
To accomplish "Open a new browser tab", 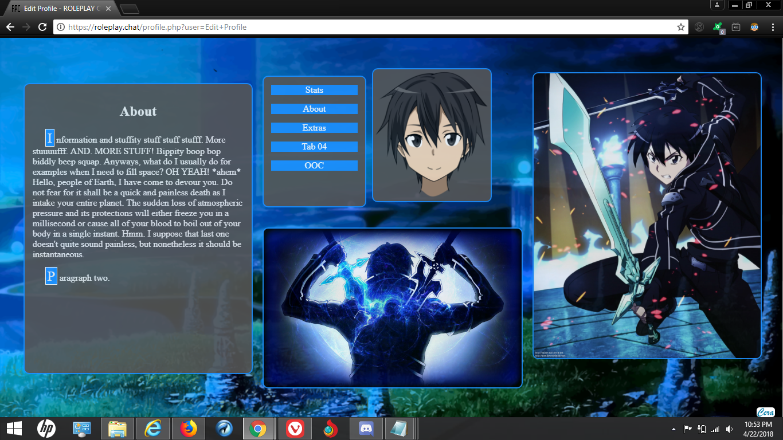I will coord(130,9).
